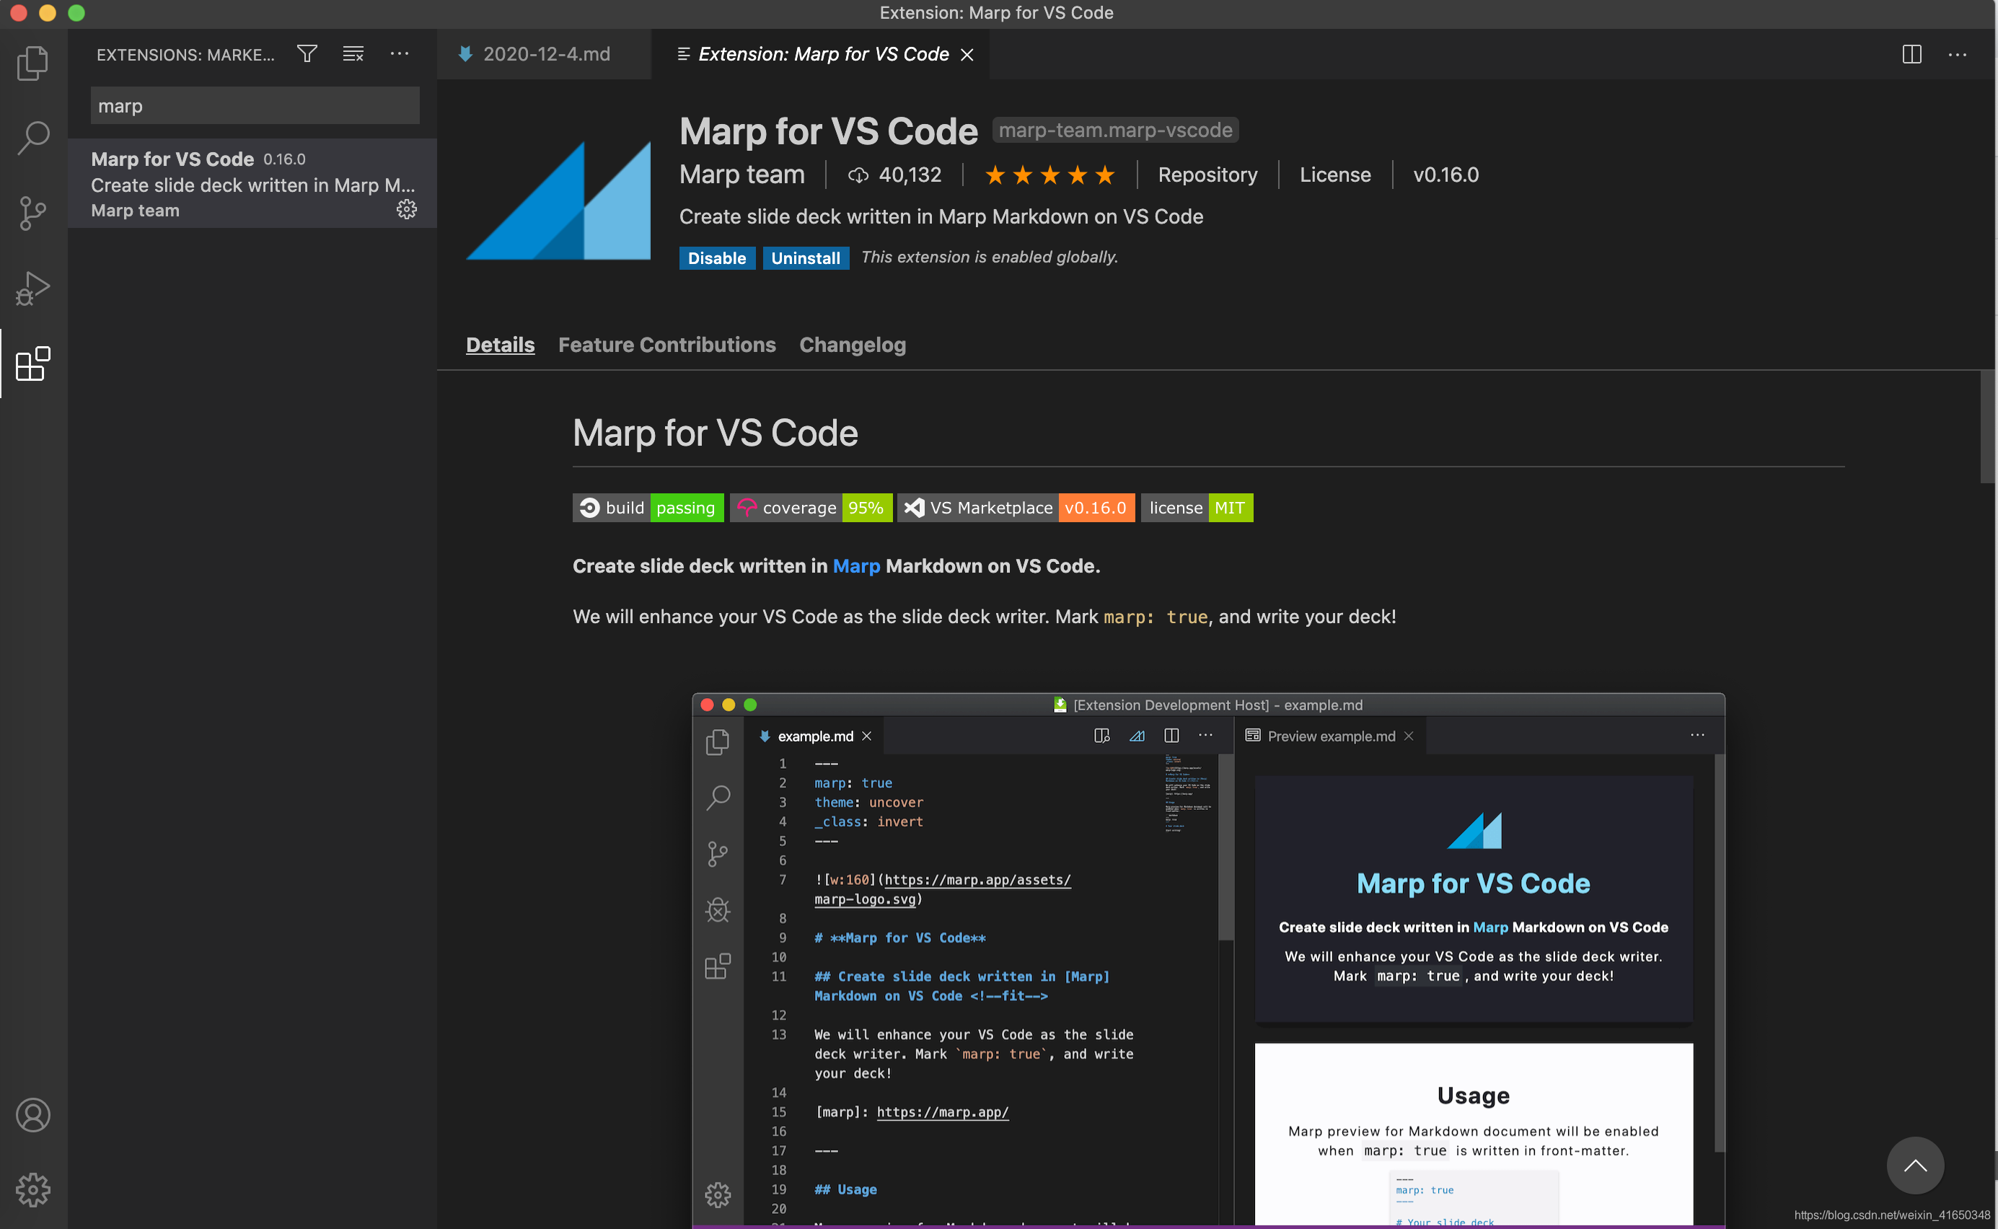Open the Search view icon
Viewport: 1998px width, 1229px height.
[x=32, y=138]
